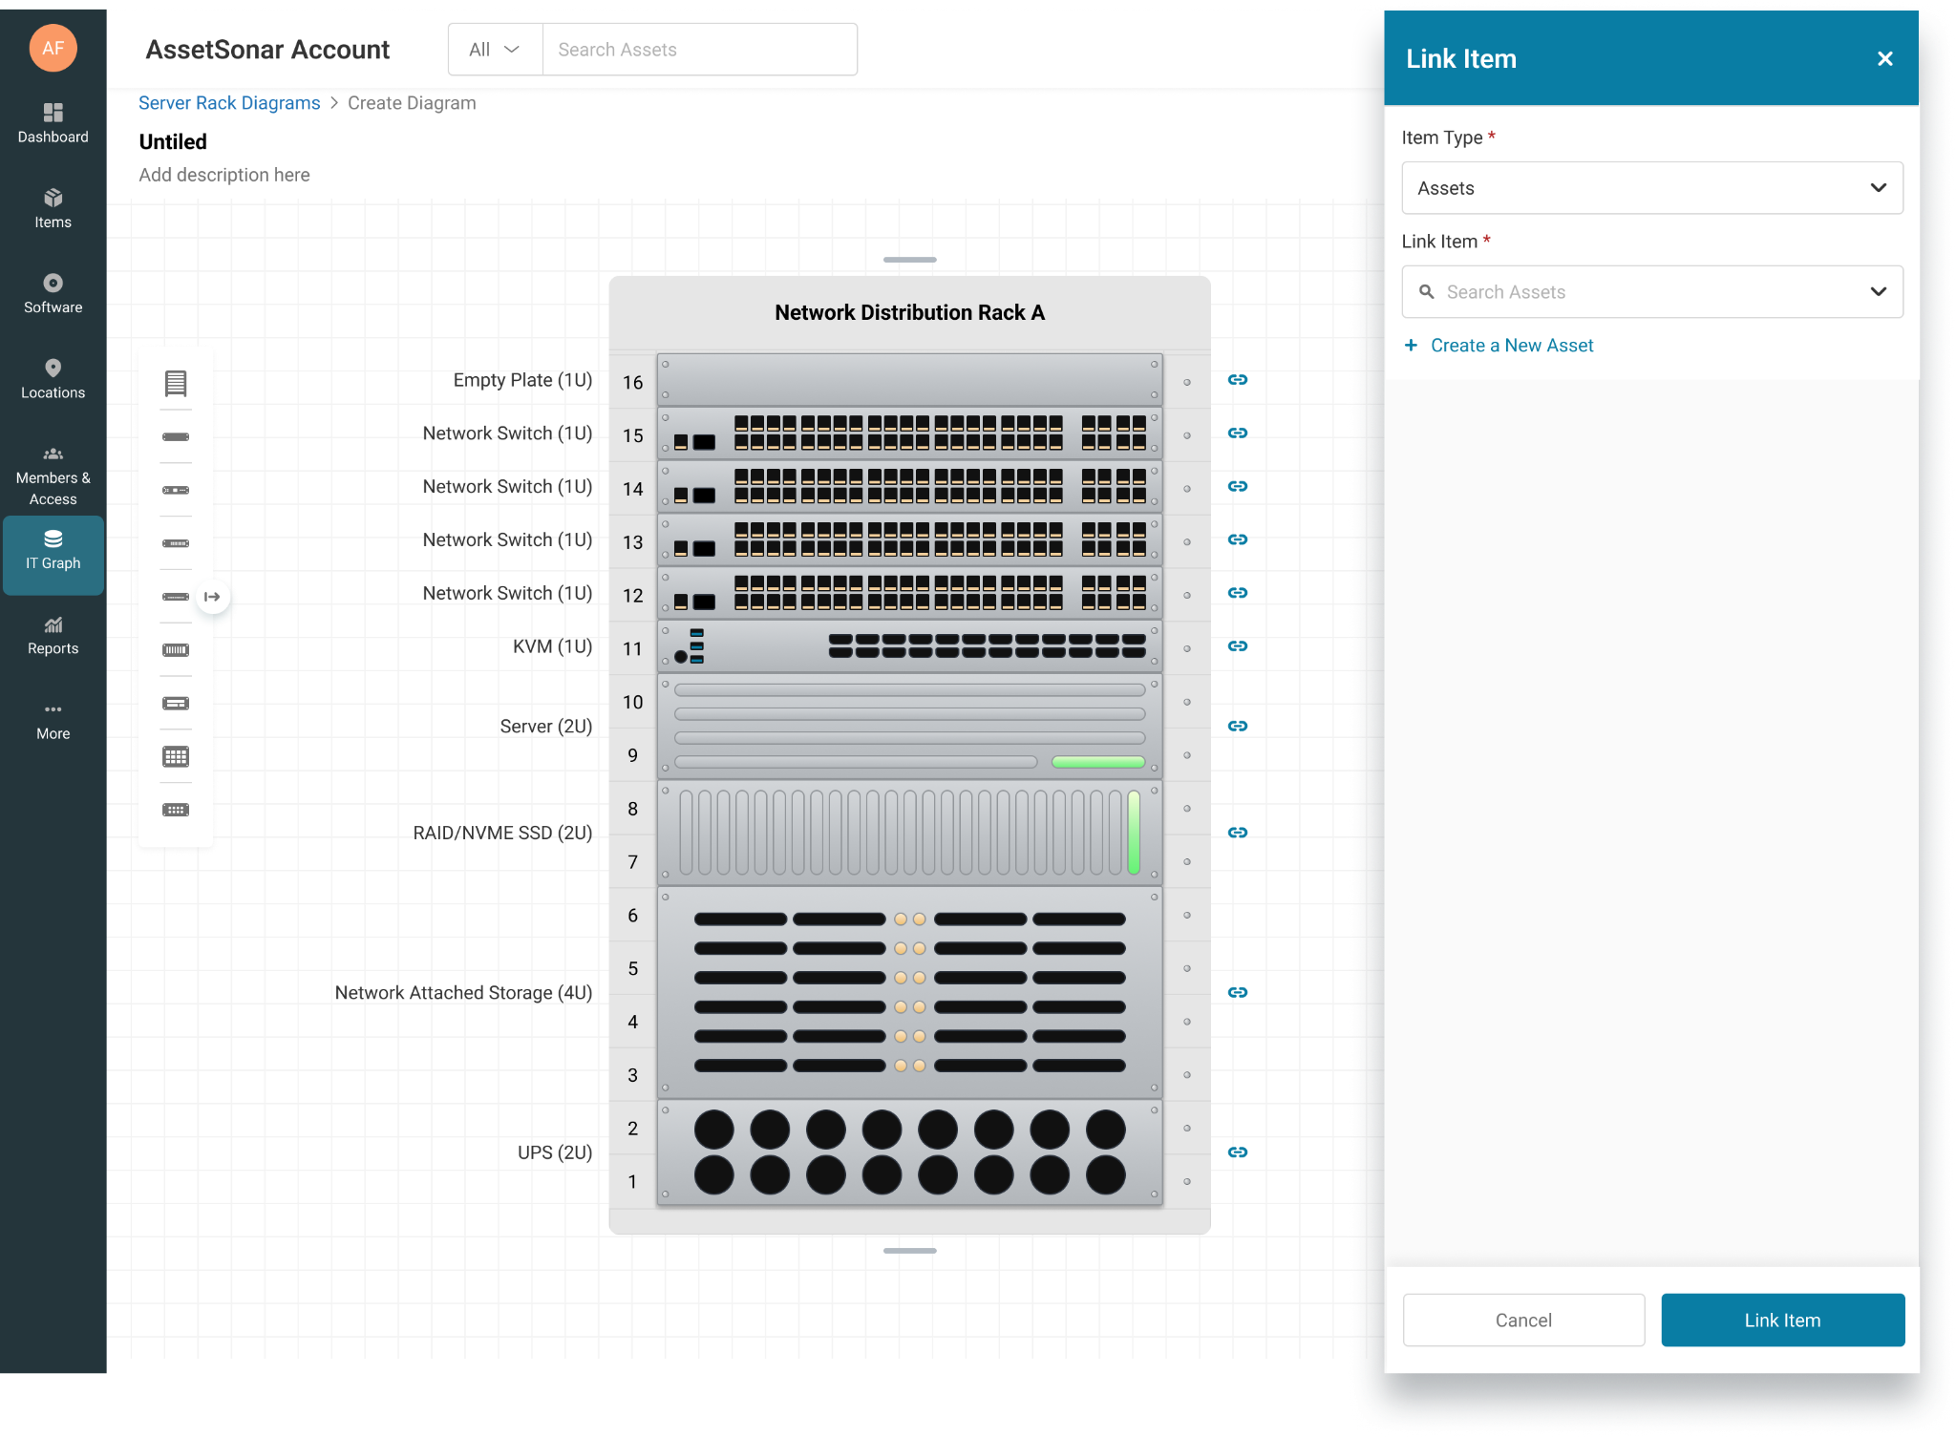Image resolution: width=1956 pixels, height=1437 pixels.
Task: Click Add description here text
Action: [x=224, y=175]
